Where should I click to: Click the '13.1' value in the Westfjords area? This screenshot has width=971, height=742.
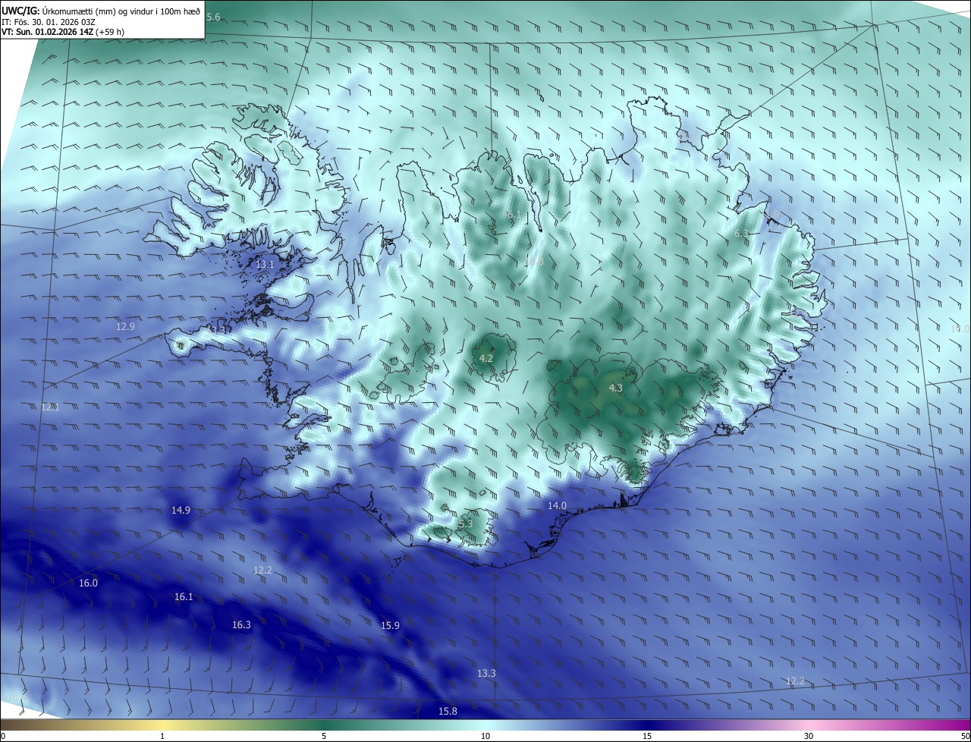coord(265,264)
